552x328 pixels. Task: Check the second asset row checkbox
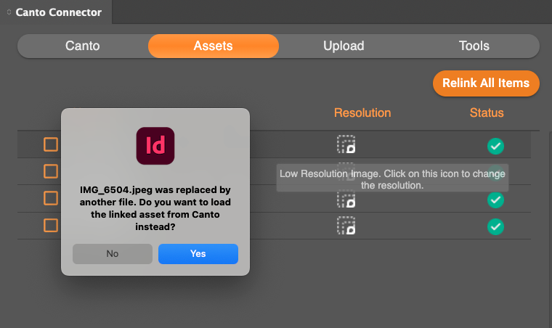click(51, 171)
